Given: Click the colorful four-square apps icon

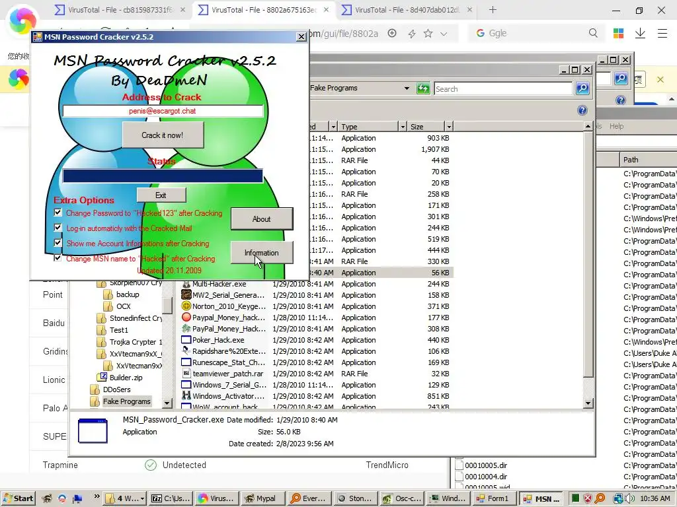Looking at the screenshot, I should 618,33.
